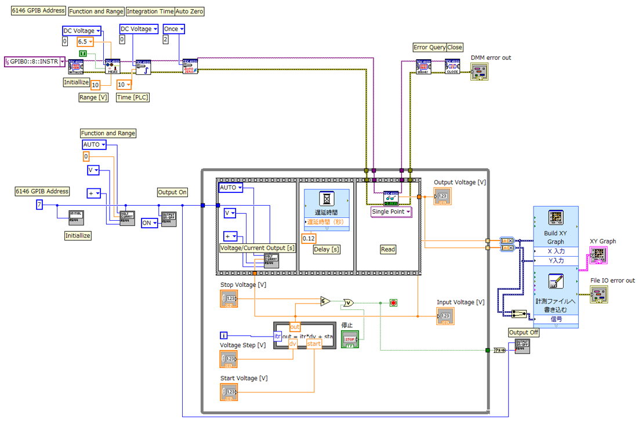Click the DMM Close VI icon

pos(452,67)
